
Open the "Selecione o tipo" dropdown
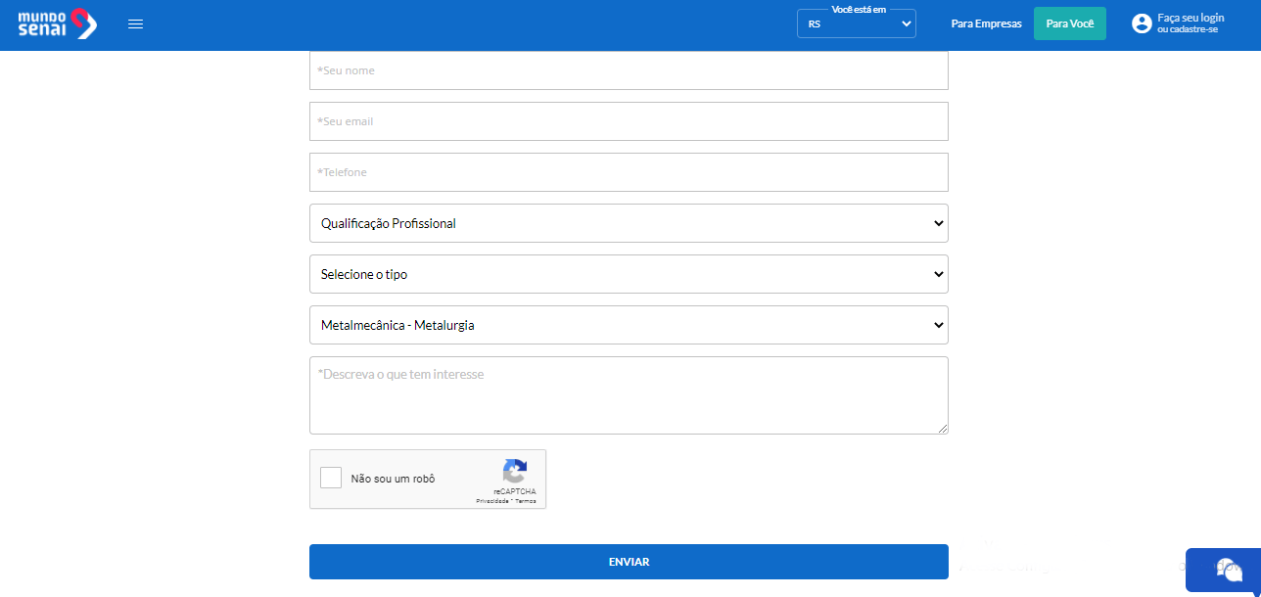coord(629,274)
